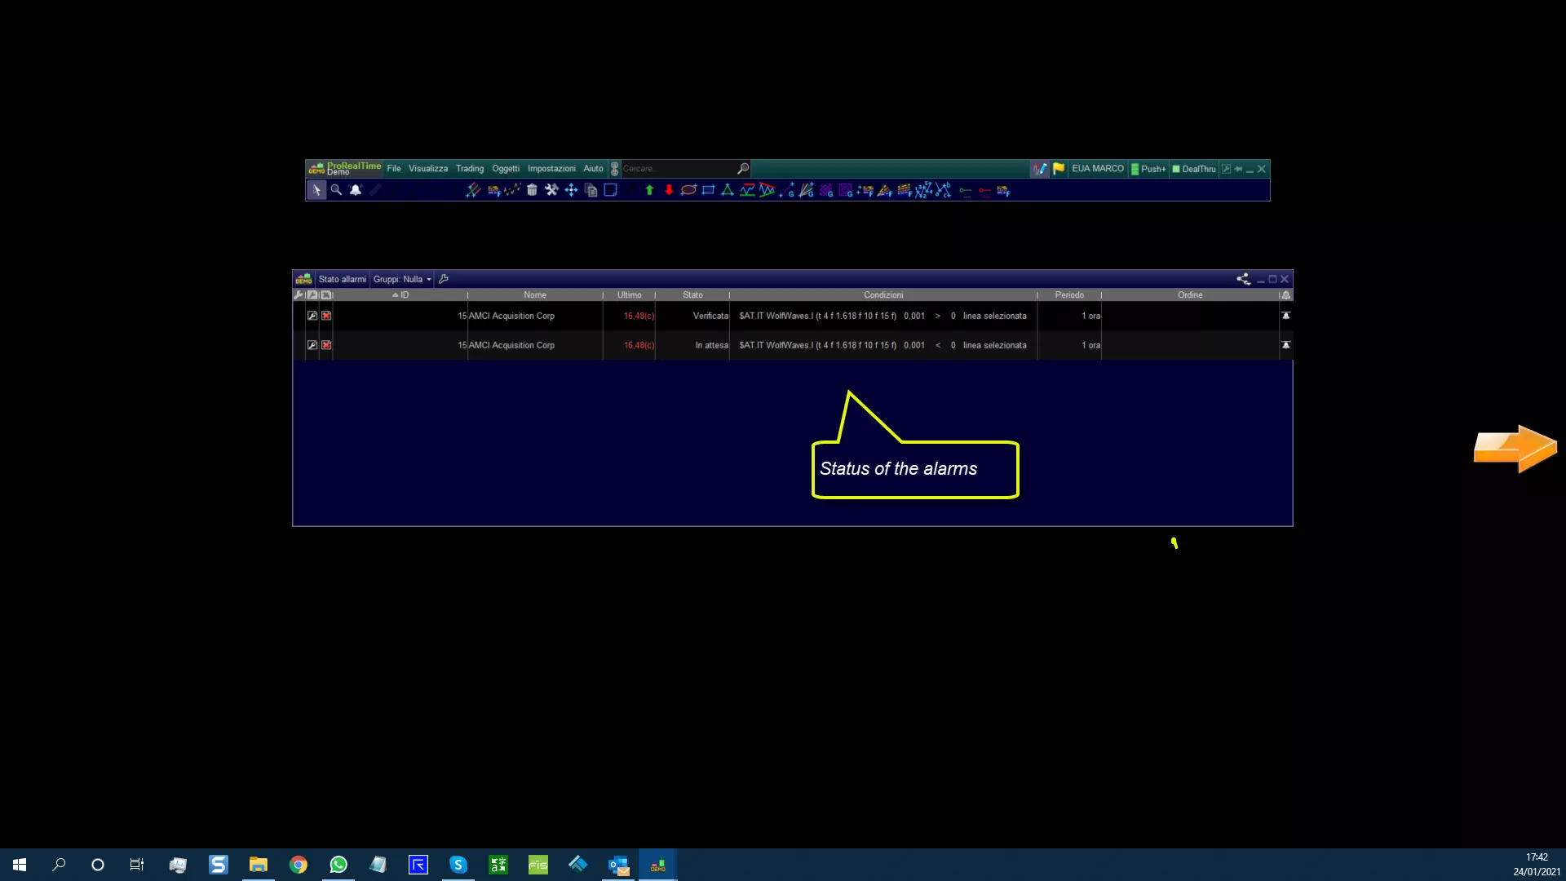Edit the first AMCI alarm with wrench icon

coord(312,316)
